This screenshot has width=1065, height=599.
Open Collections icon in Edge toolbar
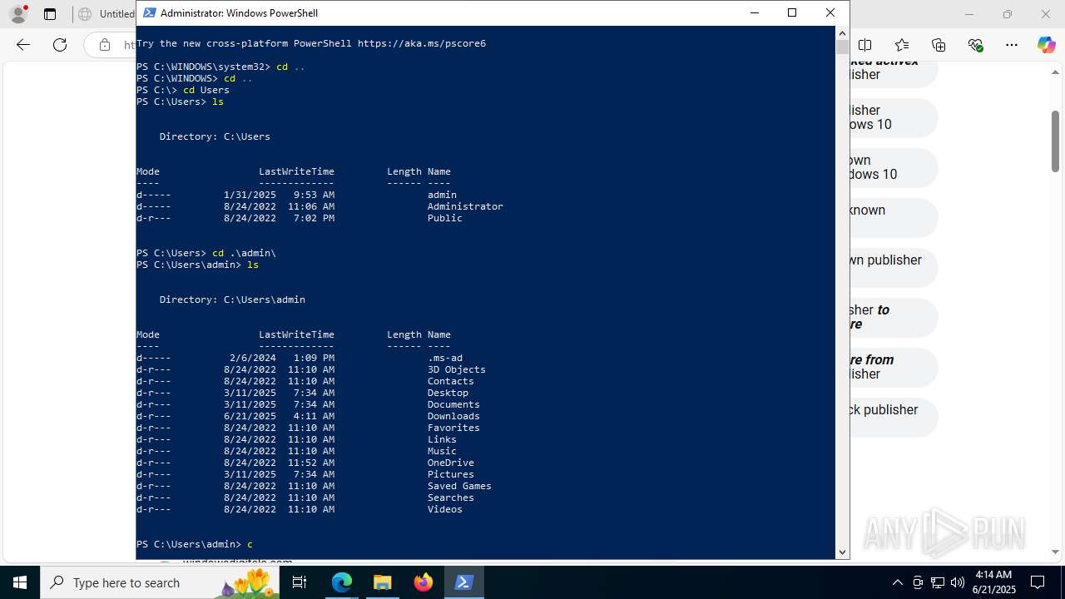939,45
